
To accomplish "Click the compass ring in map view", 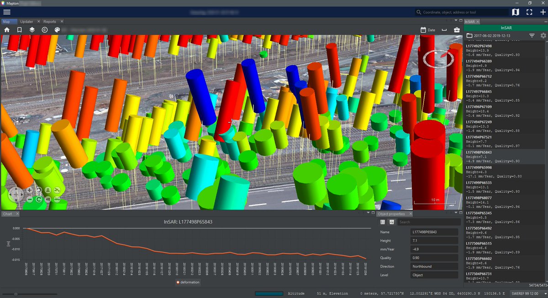I will [x=438, y=58].
